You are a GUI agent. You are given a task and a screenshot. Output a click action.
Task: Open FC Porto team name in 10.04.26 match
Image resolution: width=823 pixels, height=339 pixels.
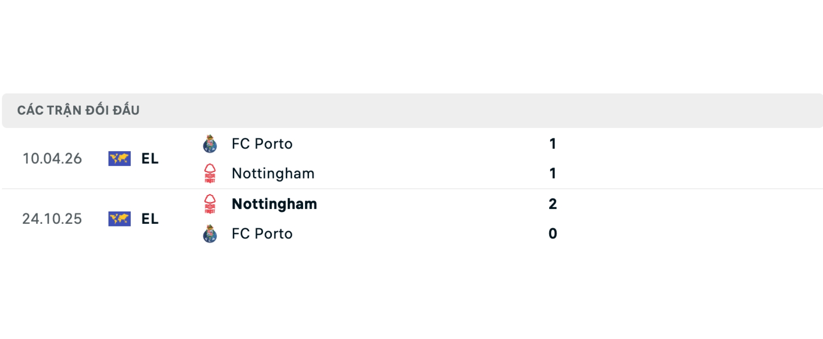click(262, 144)
